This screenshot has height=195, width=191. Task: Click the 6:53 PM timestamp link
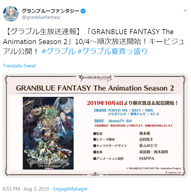point(11,189)
